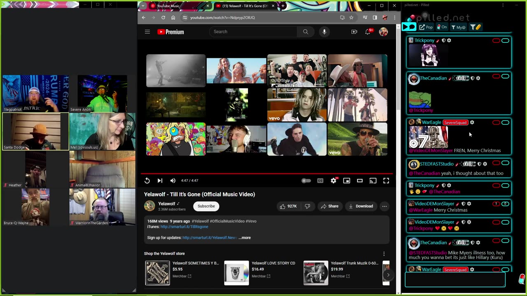This screenshot has height=296, width=527.
Task: Click the cyan chat bubble icon in Pilled
Action: [x=409, y=27]
